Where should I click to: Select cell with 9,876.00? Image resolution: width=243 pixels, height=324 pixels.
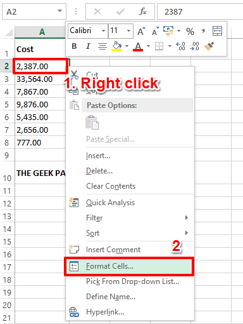40,104
